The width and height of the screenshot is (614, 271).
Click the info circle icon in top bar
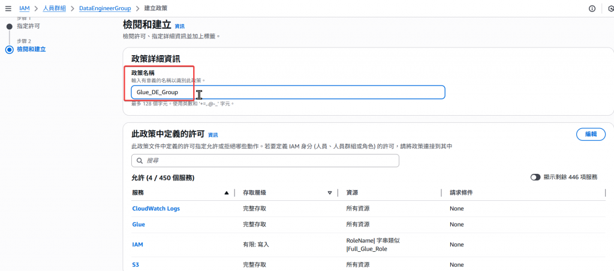click(x=592, y=8)
